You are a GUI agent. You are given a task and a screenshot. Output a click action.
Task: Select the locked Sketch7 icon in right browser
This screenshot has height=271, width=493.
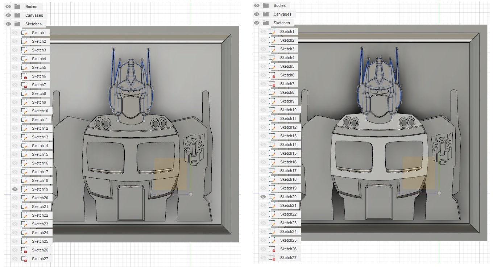point(273,84)
